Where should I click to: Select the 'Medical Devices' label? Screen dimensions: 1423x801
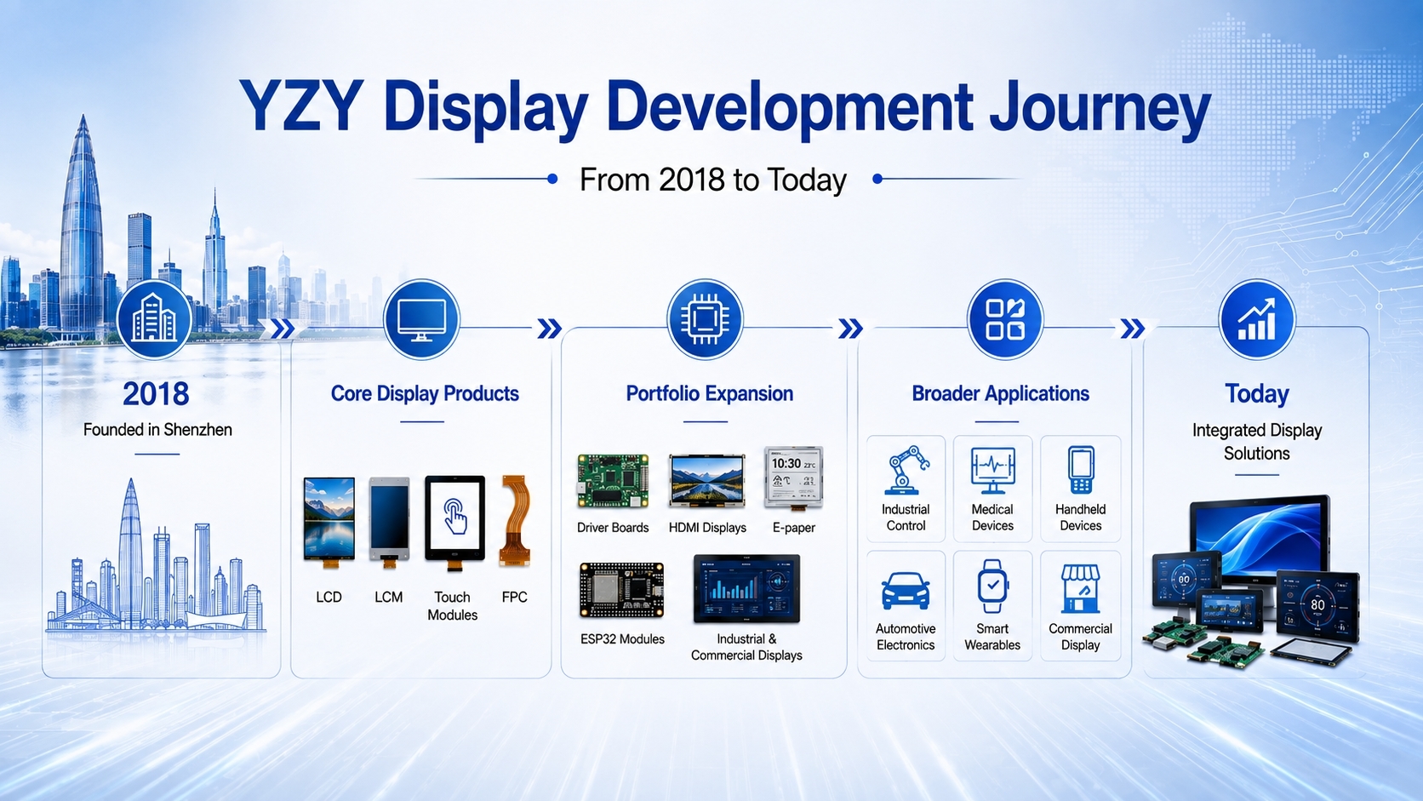point(992,518)
